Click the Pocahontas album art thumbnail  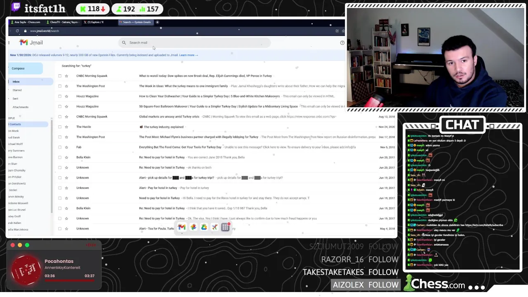[26, 270]
